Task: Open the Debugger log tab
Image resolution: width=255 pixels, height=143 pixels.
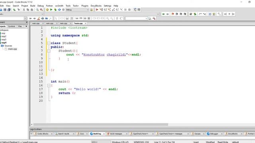Action: 214,134
